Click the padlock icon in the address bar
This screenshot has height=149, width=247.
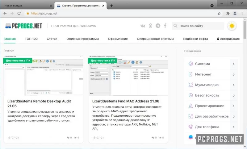click(28, 13)
